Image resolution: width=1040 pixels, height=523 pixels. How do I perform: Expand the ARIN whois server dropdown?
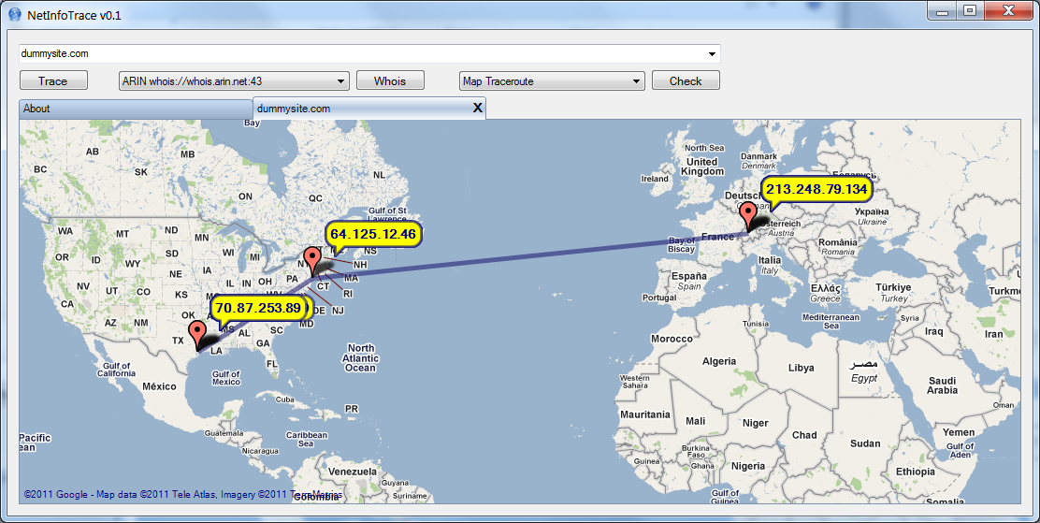point(340,81)
